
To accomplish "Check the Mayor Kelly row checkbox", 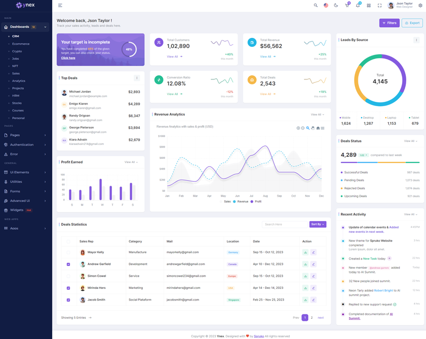I will pyautogui.click(x=68, y=253).
